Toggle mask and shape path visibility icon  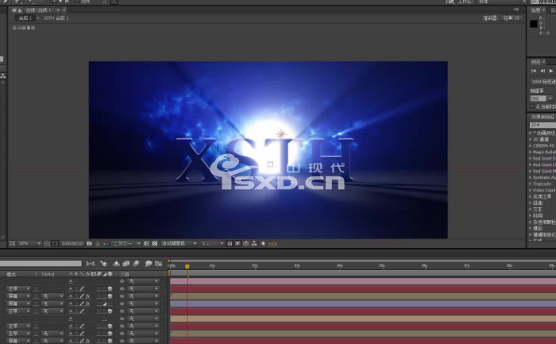pos(55,244)
